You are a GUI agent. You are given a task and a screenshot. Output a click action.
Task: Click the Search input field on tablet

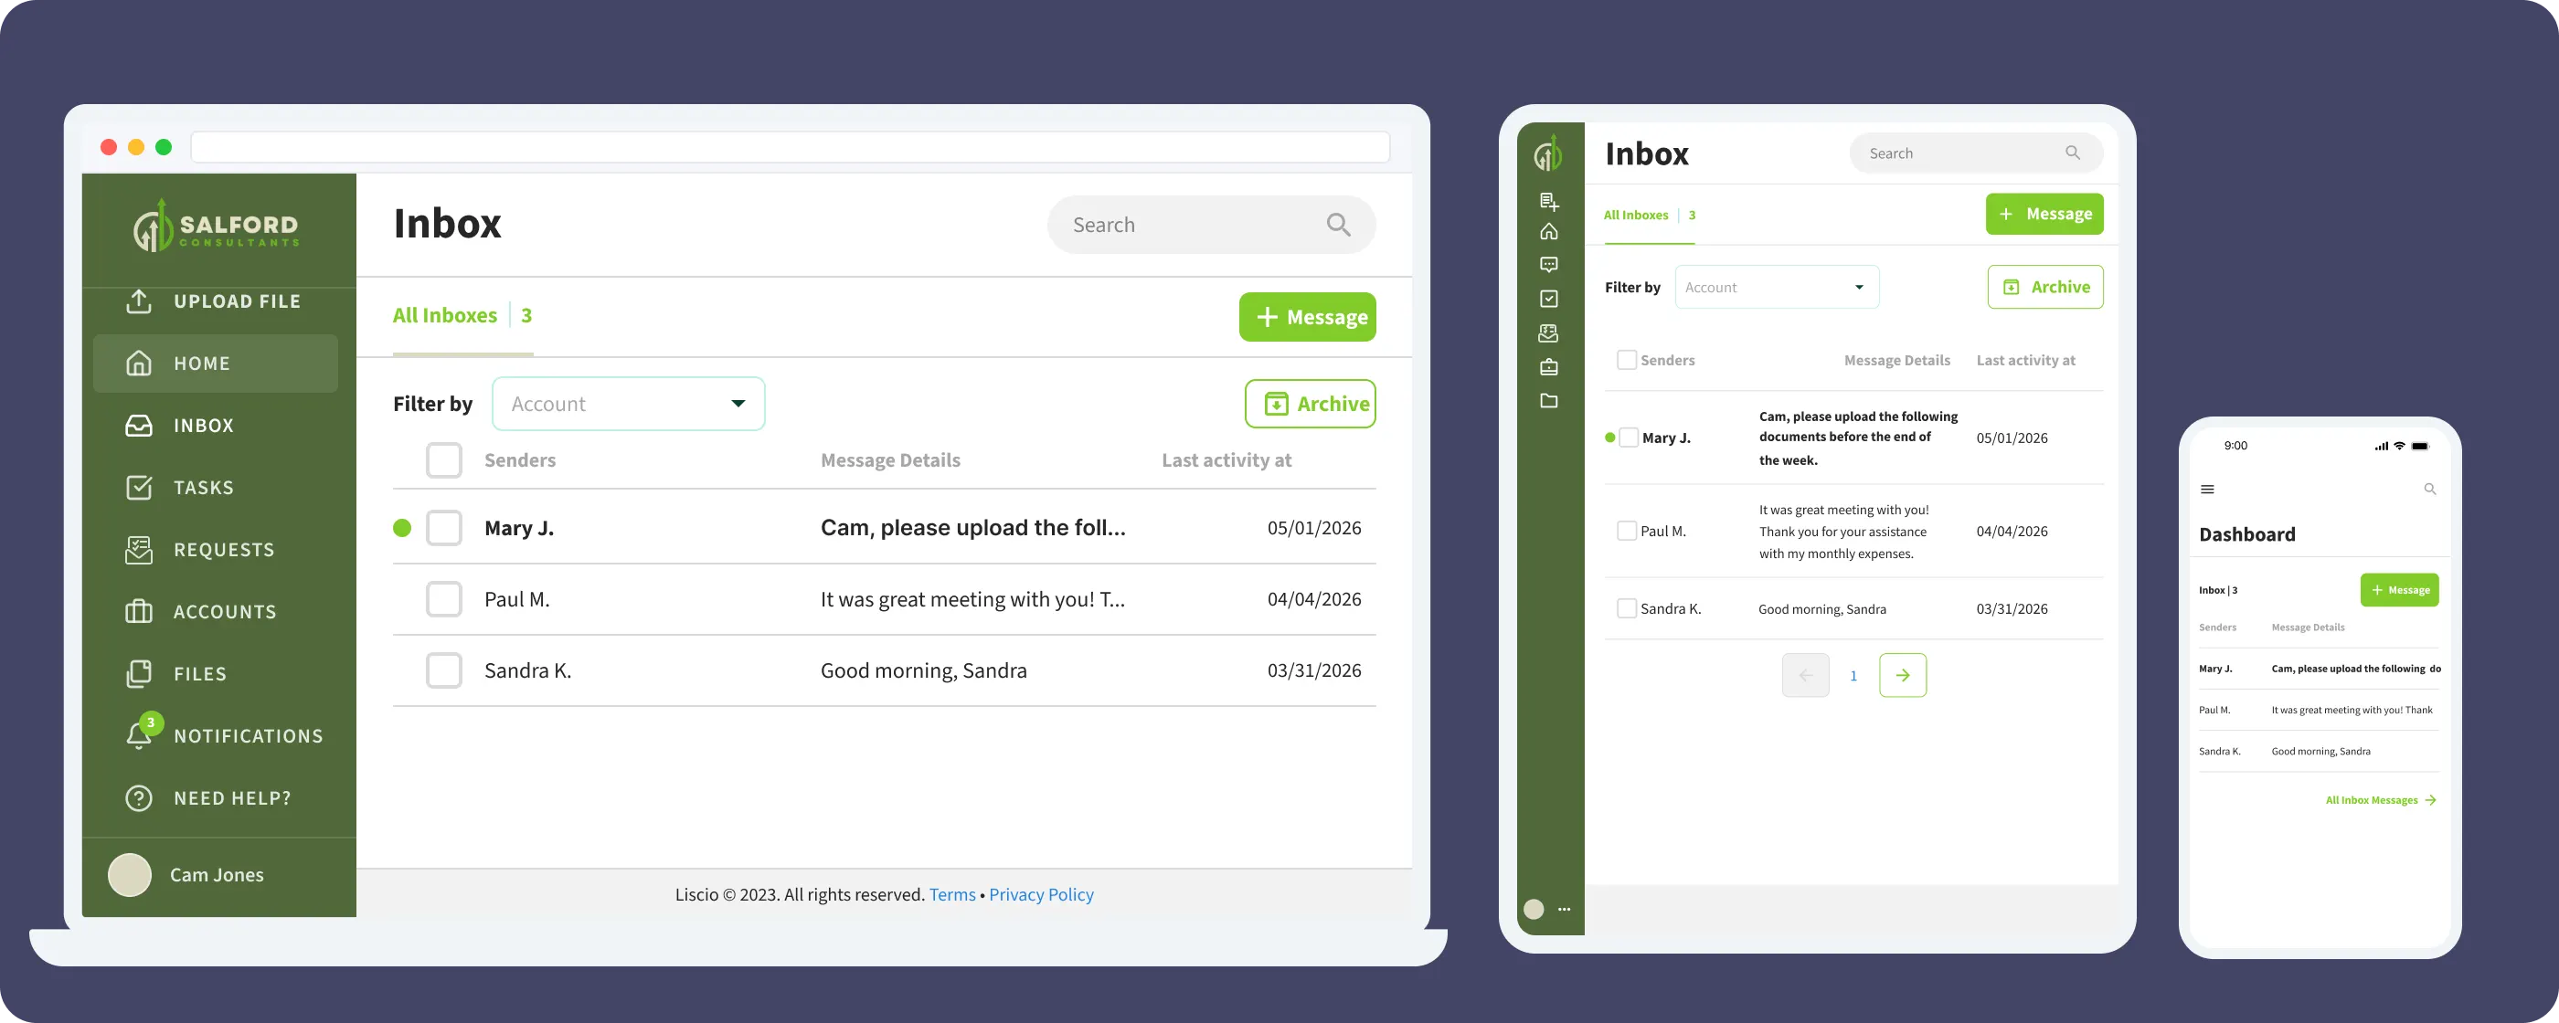[1975, 153]
